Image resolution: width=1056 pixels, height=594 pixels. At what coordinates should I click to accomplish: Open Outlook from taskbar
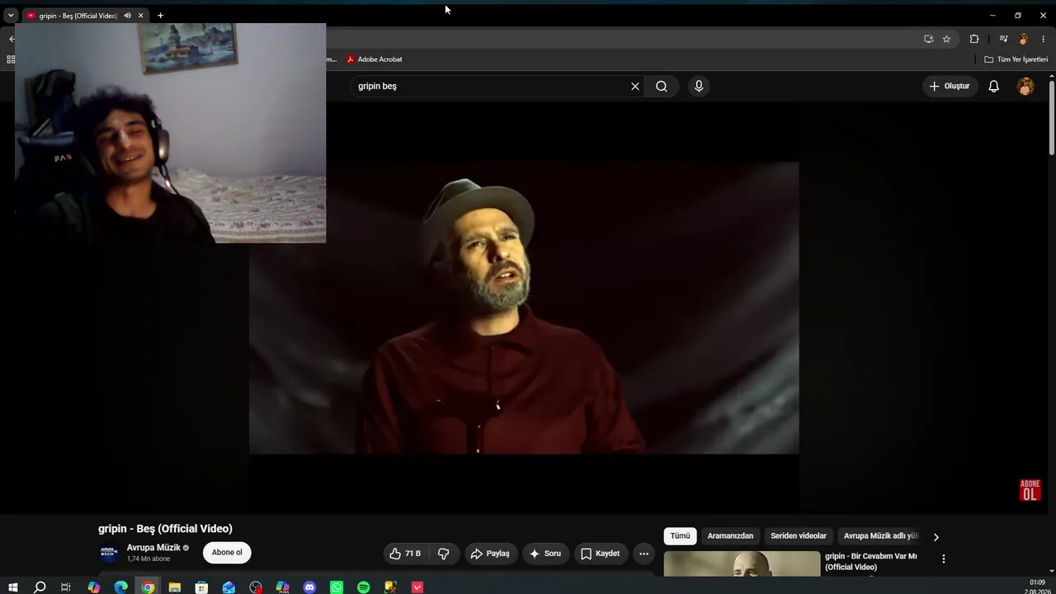click(x=229, y=587)
